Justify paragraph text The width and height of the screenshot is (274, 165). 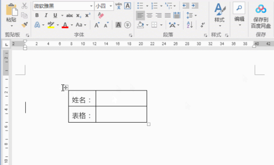[x=167, y=15]
